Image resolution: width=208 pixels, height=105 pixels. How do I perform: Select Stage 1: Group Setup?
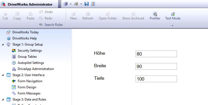tap(25, 44)
